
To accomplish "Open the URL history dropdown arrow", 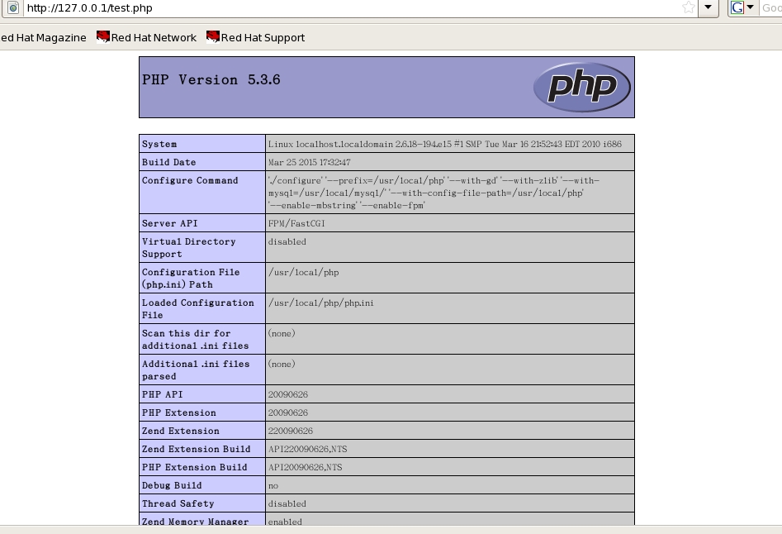I will [x=708, y=7].
